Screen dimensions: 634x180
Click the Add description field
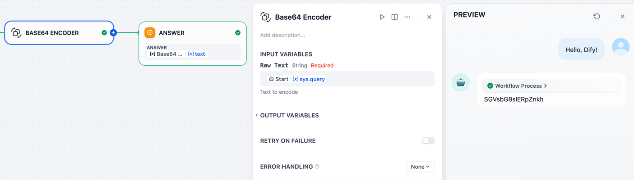tap(316, 35)
